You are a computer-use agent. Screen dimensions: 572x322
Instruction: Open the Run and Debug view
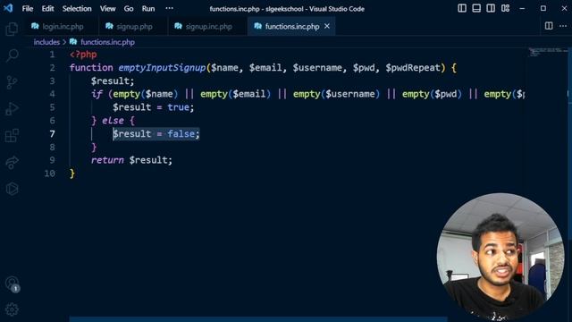point(12,109)
